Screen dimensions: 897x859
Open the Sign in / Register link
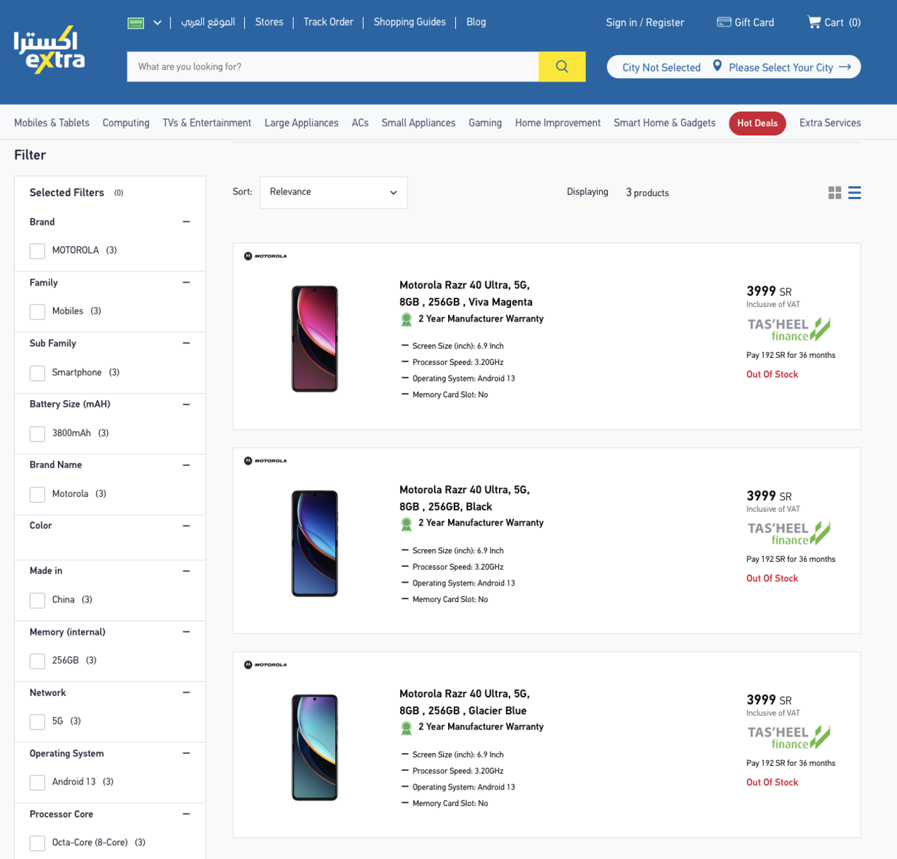click(x=645, y=23)
